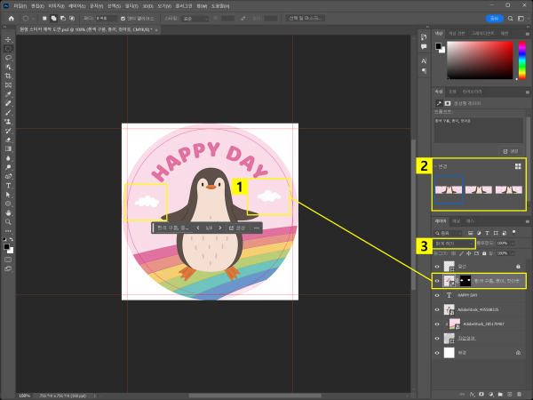Switch to the Channels tab in layers panel
533x400 pixels.
coord(455,220)
